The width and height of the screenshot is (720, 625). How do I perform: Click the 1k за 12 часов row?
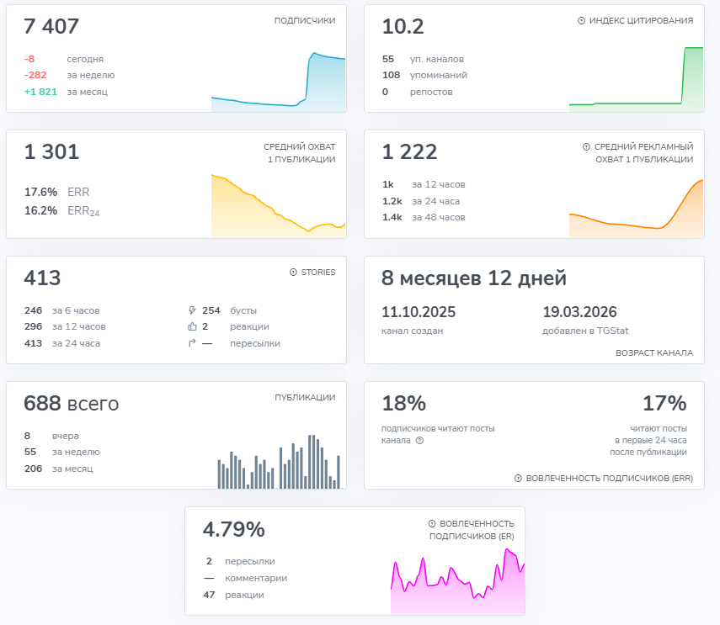[424, 184]
